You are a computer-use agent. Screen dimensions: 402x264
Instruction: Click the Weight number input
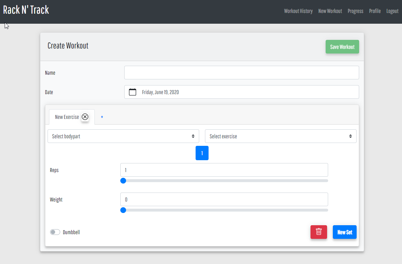[x=224, y=199]
